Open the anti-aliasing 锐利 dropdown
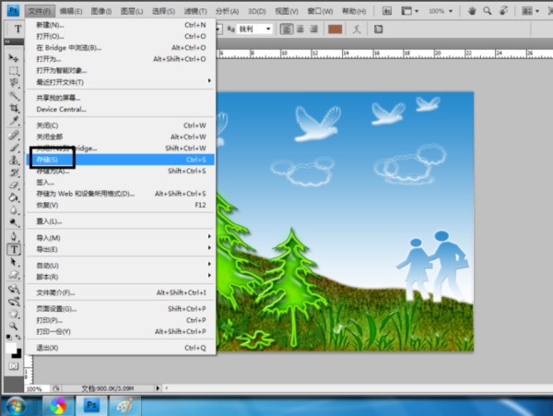Viewport: 553px width, 416px height. (x=254, y=29)
